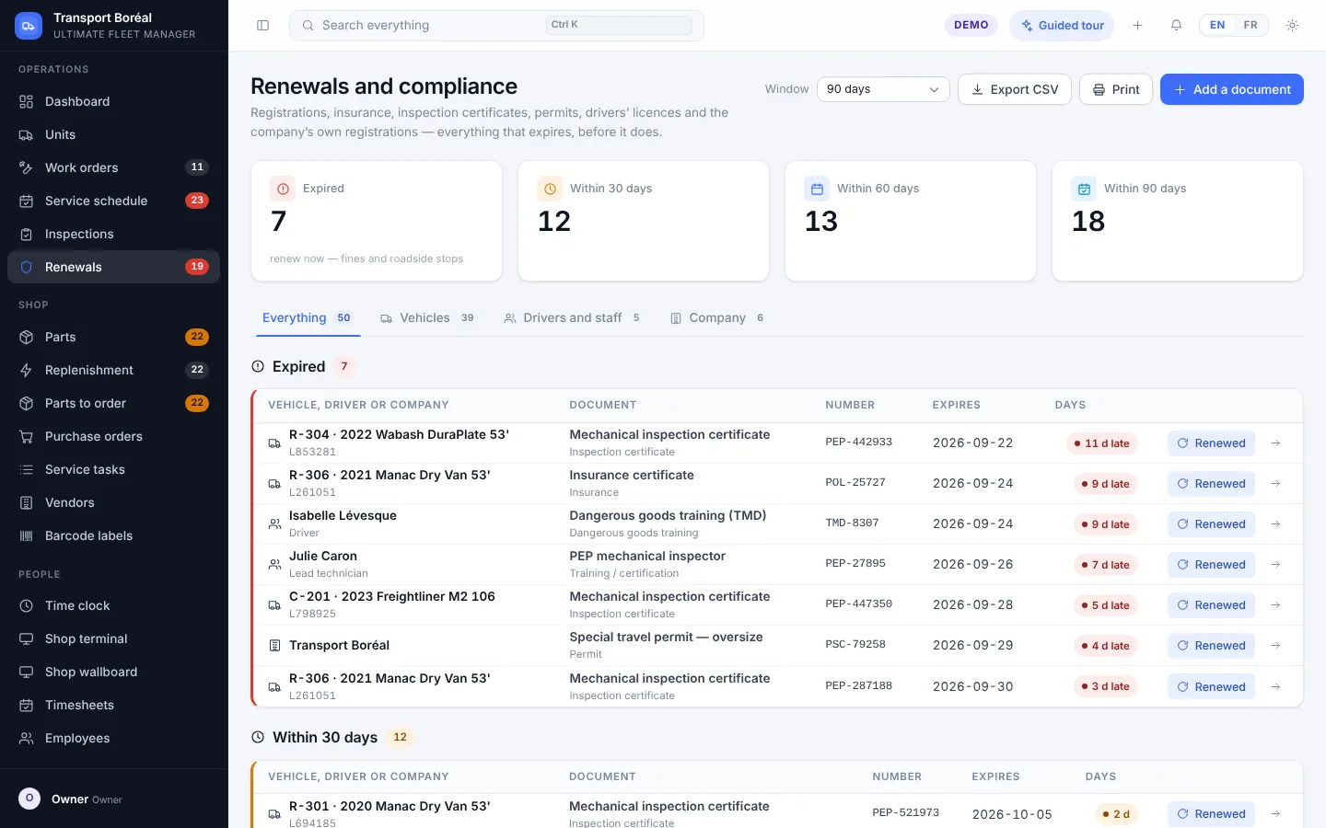Switch language to EN
Screen dimensions: 1326x828
(x=1217, y=26)
